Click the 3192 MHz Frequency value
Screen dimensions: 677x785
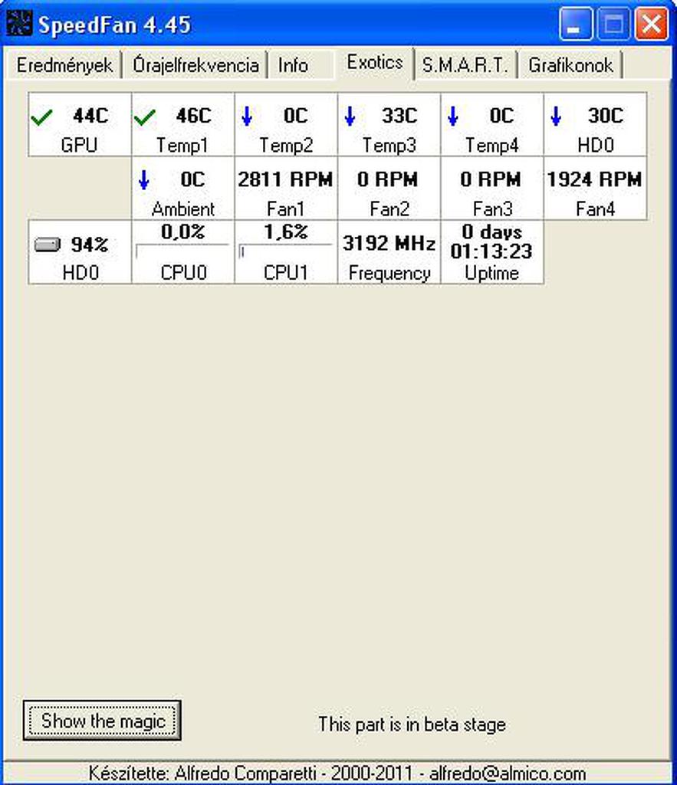coord(389,243)
